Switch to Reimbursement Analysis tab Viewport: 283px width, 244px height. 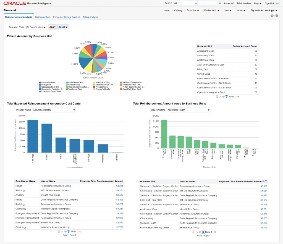(19, 17)
